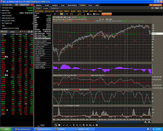Click the Gadgets button

[x=4, y=32]
